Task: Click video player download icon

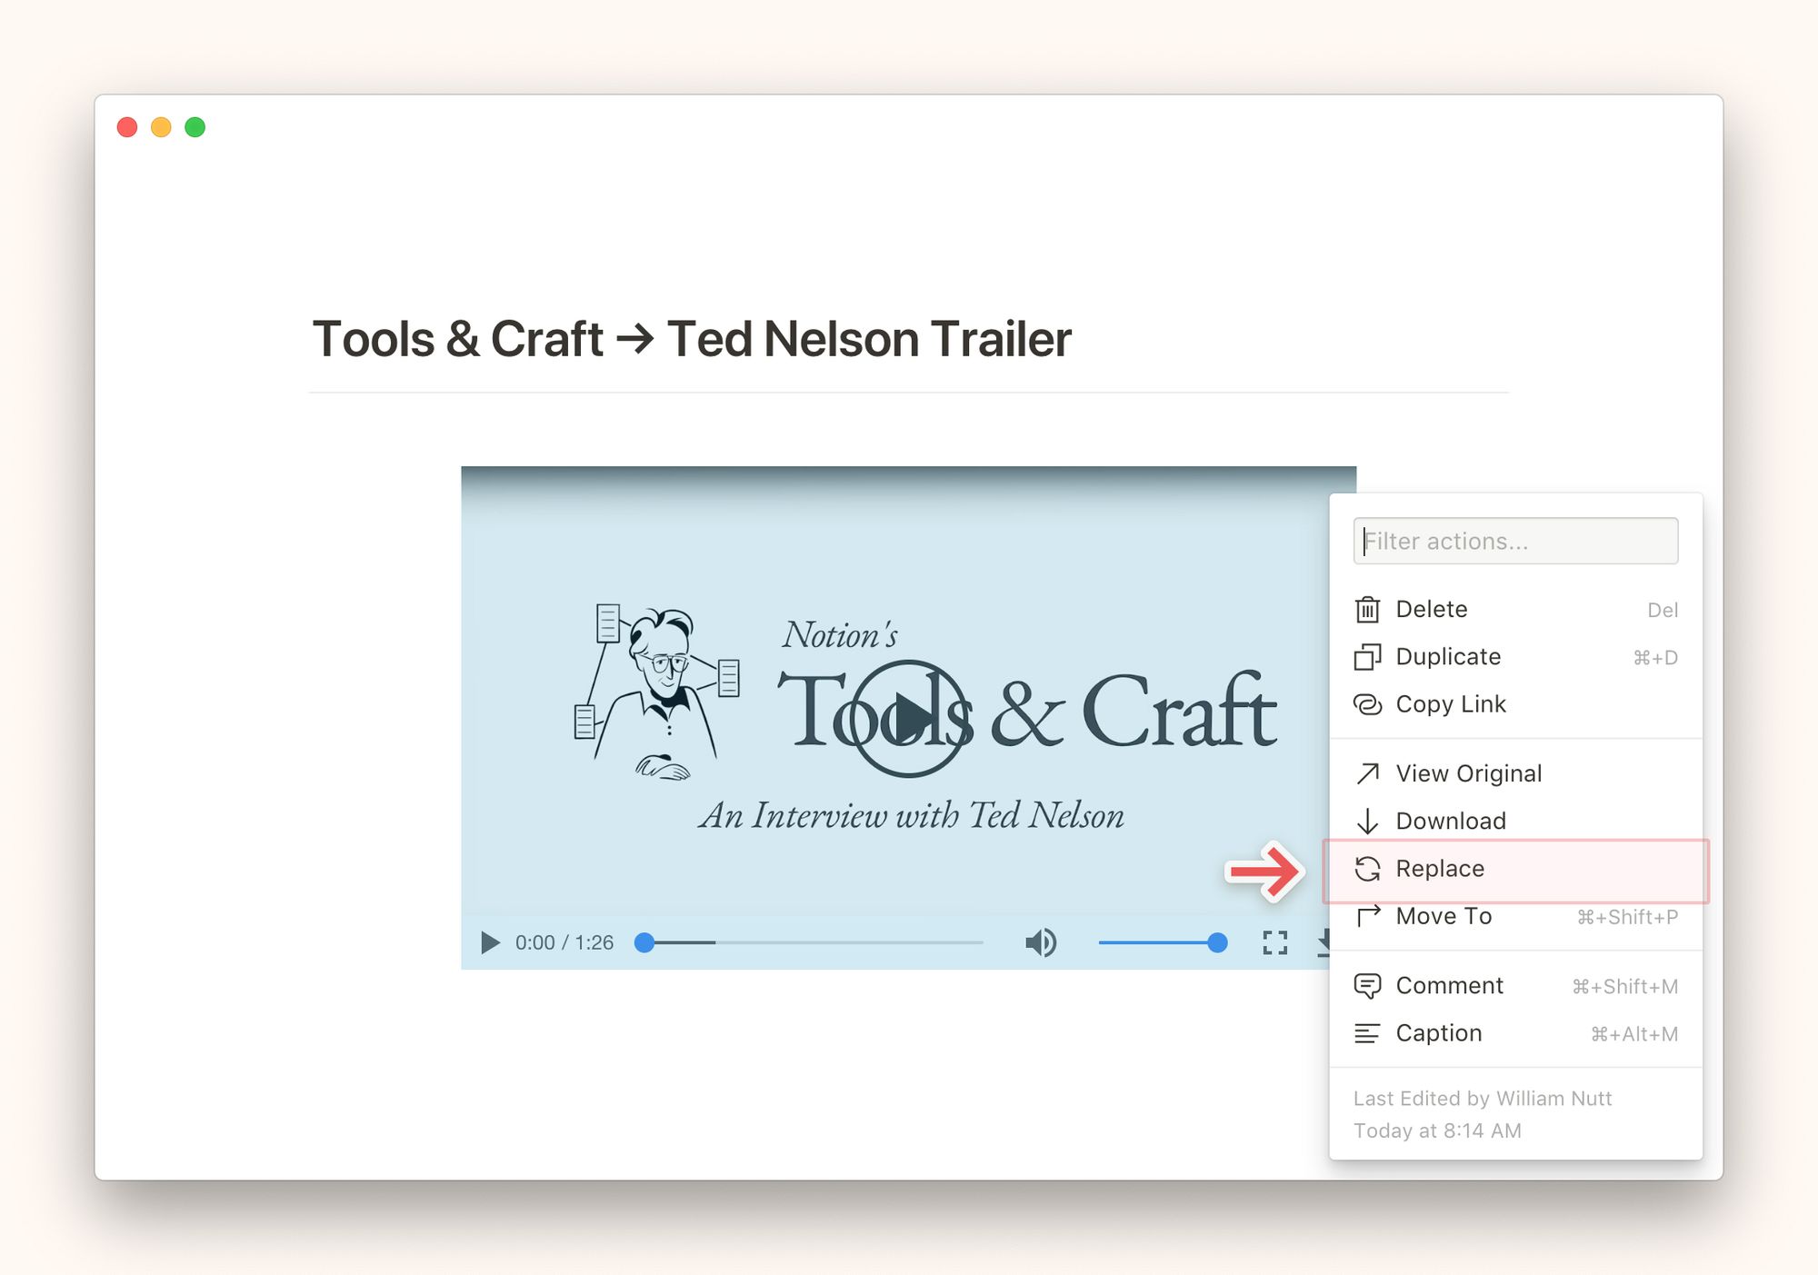Action: coord(1324,942)
